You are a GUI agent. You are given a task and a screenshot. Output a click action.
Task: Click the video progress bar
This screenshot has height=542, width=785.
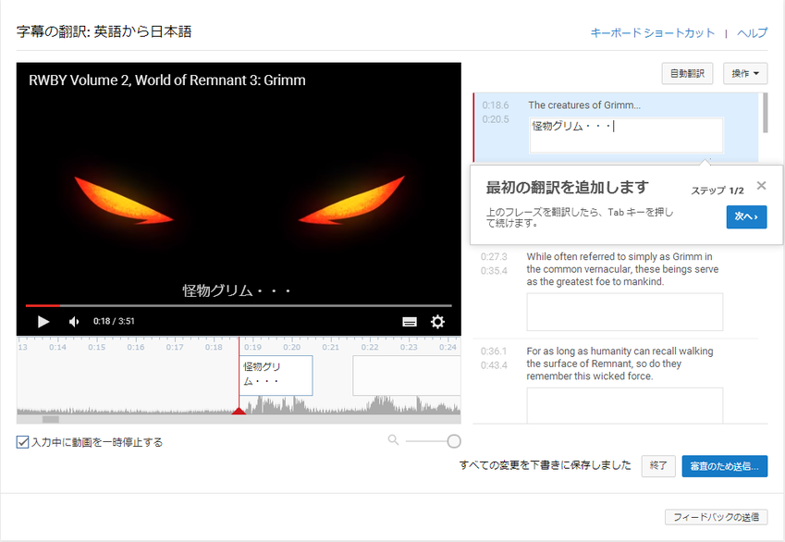239,305
